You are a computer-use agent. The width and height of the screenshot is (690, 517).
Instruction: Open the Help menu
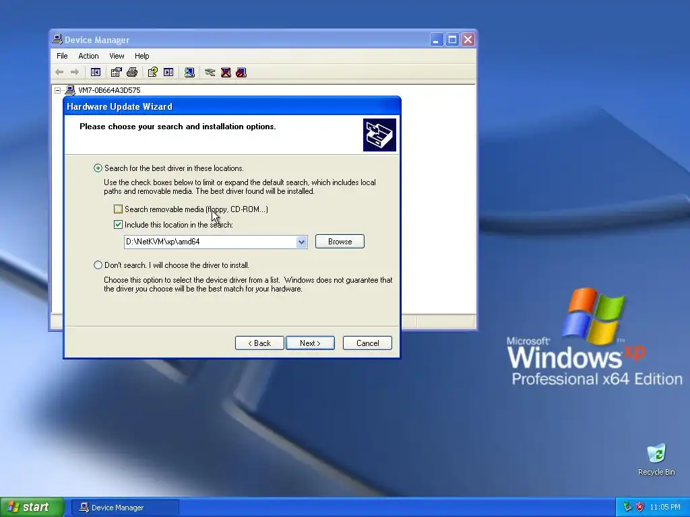point(142,56)
